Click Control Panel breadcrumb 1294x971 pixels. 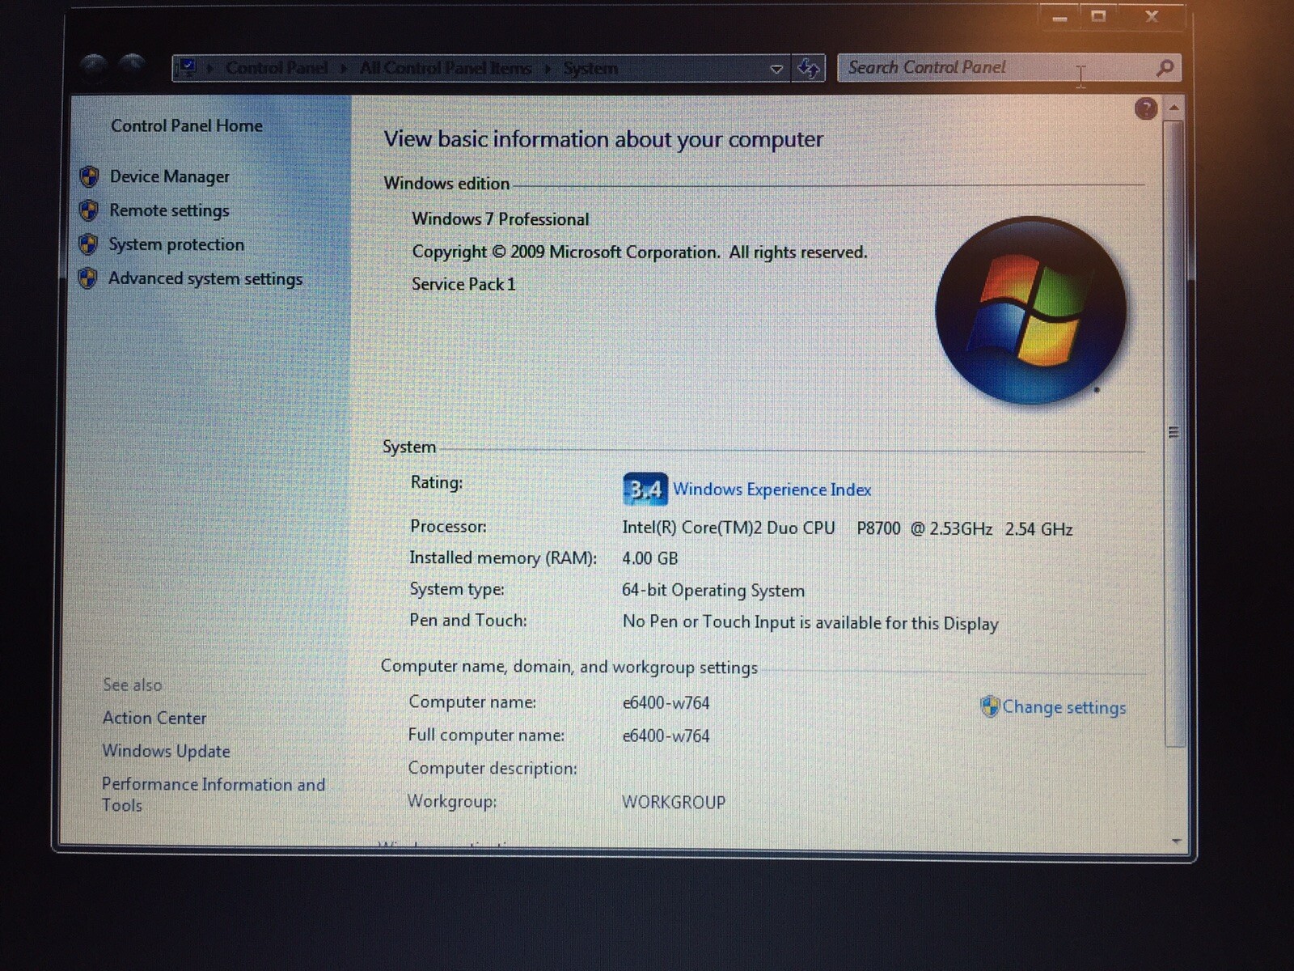tap(277, 68)
